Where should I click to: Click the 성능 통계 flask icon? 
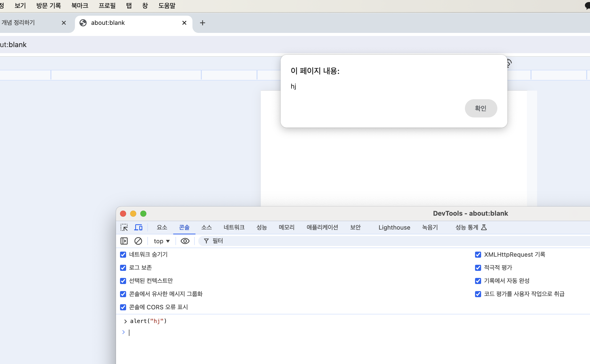point(484,227)
